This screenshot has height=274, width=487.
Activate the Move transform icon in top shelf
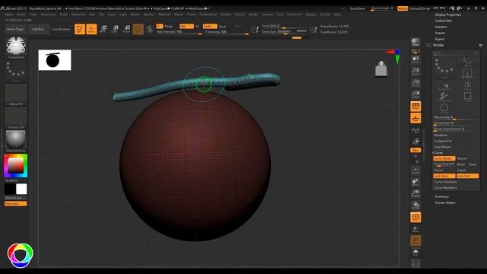coord(103,29)
